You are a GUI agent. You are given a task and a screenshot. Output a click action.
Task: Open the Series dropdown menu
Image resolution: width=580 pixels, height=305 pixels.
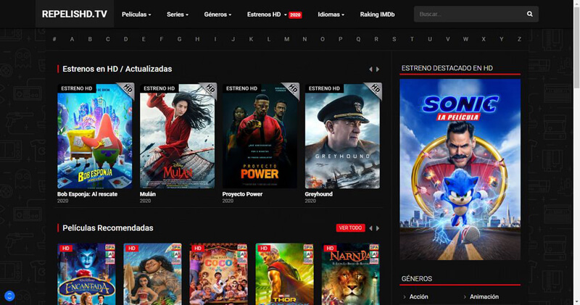178,14
